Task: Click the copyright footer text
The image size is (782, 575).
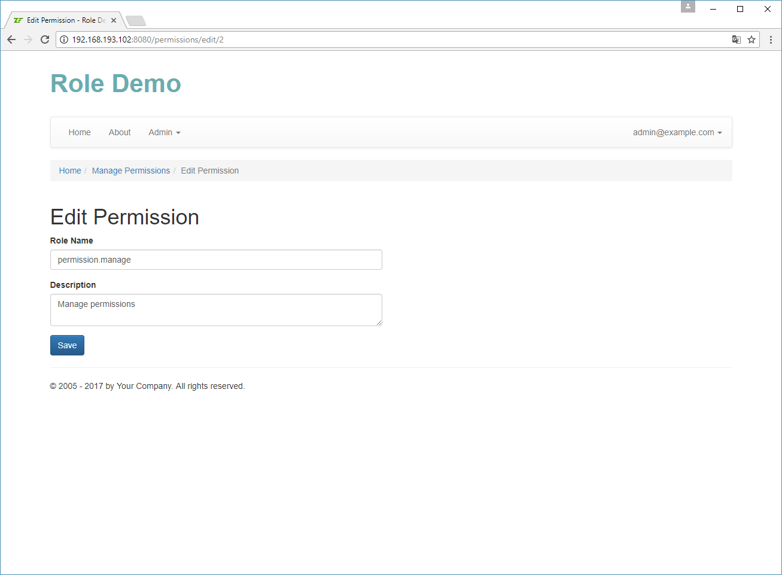Action: 147,386
